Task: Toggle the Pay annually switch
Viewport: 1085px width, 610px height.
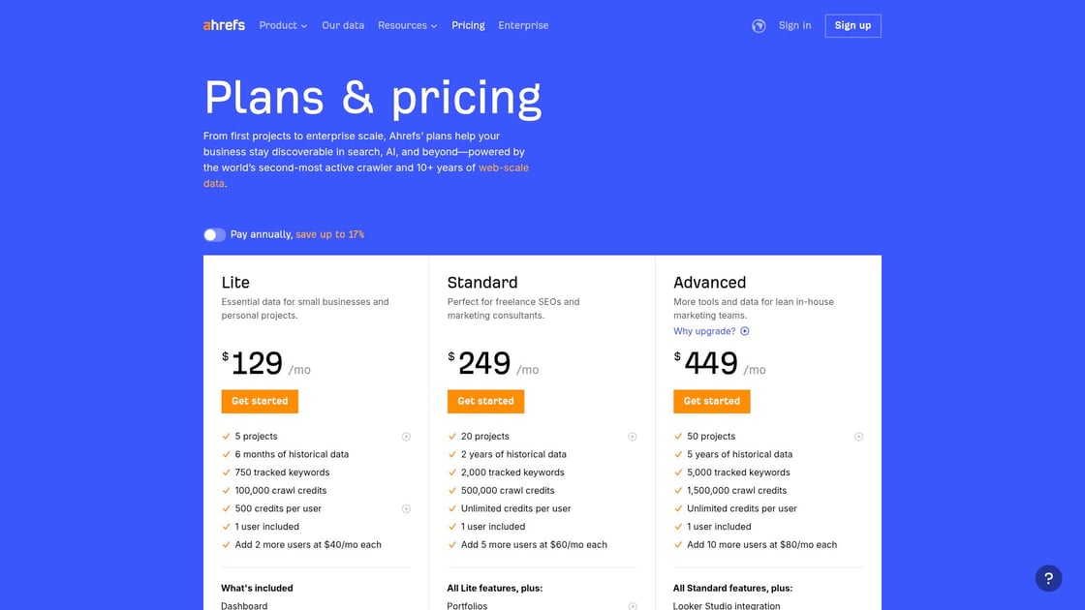Action: [x=214, y=234]
